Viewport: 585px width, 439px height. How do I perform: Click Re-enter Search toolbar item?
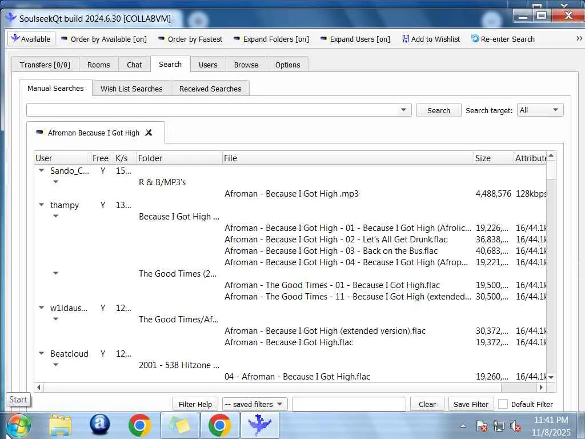click(x=503, y=39)
